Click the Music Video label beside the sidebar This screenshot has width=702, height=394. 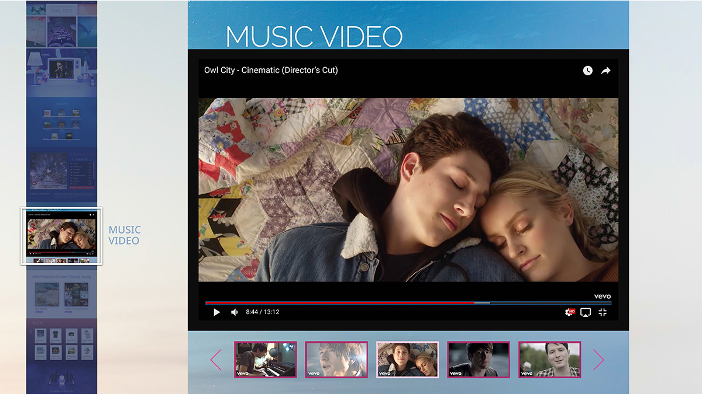point(125,235)
